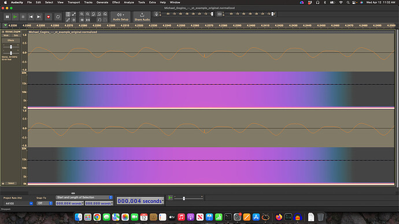Mute the audio track
This screenshot has height=224, width=399.
pos(6,36)
